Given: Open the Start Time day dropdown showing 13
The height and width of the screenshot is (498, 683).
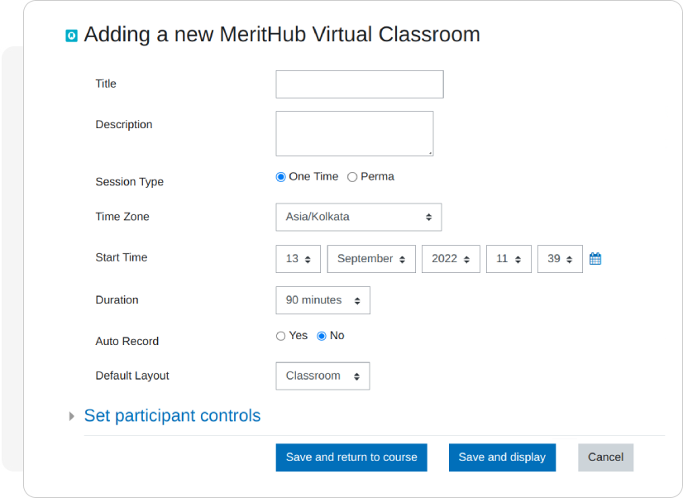Looking at the screenshot, I should point(298,259).
